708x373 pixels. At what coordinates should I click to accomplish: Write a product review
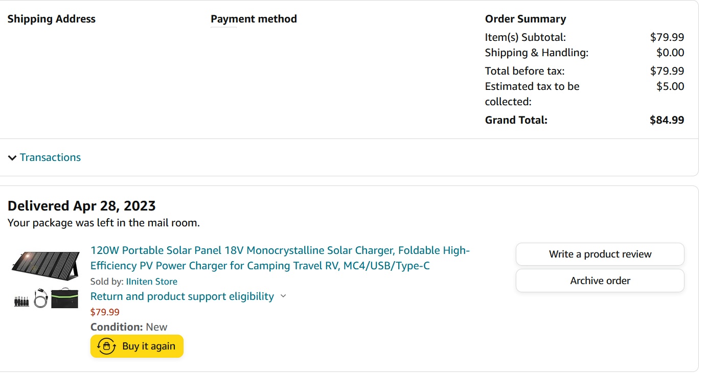pyautogui.click(x=600, y=254)
